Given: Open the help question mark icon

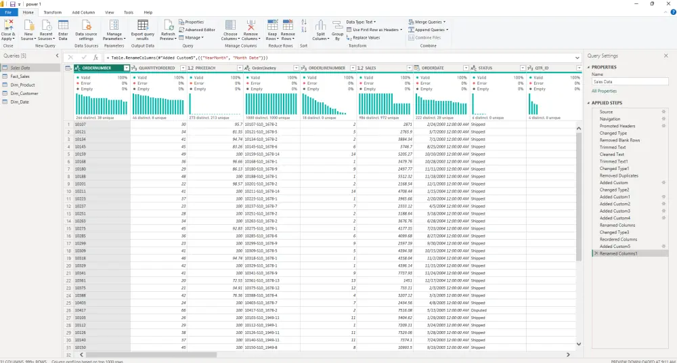Looking at the screenshot, I should coord(673,13).
